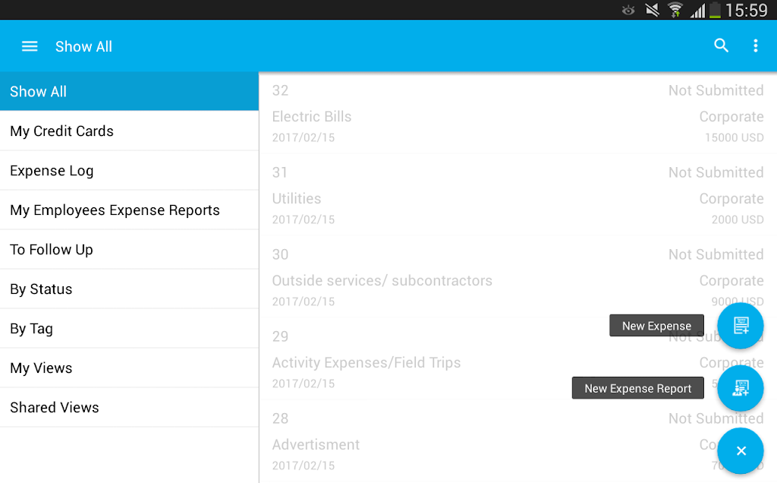
Task: Expand the By Tag grouping
Action: coord(129,328)
